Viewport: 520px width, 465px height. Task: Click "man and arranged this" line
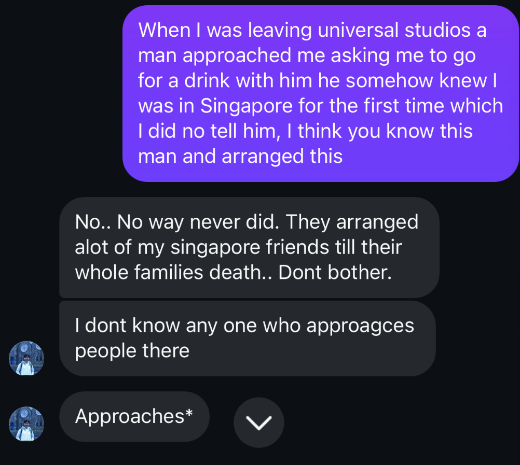pos(240,156)
